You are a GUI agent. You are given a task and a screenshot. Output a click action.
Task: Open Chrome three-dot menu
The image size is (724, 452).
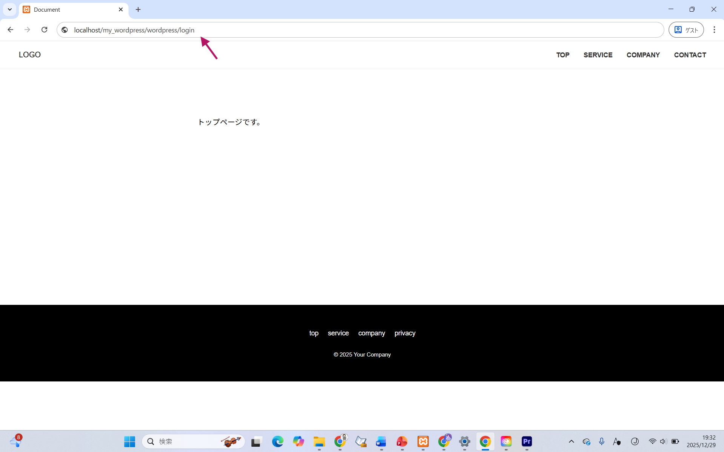pyautogui.click(x=714, y=30)
